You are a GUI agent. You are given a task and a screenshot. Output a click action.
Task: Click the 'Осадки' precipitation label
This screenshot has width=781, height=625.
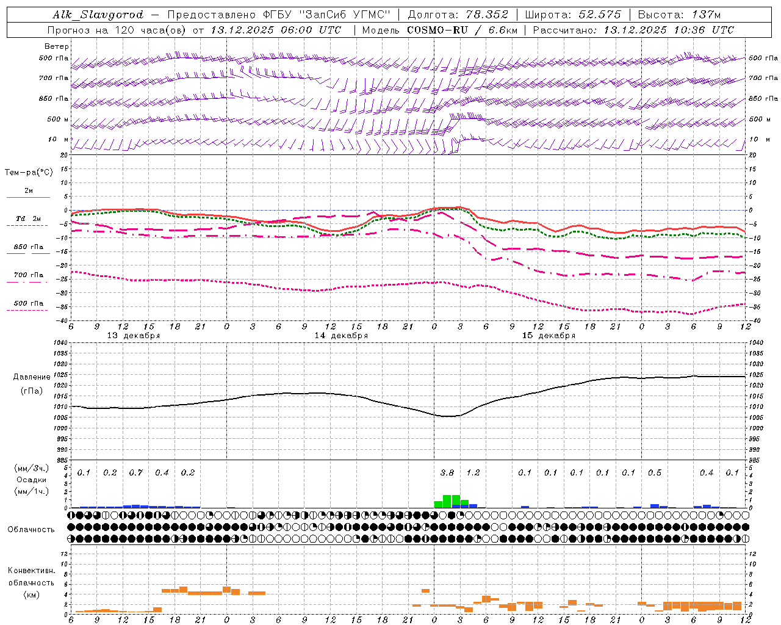31,480
